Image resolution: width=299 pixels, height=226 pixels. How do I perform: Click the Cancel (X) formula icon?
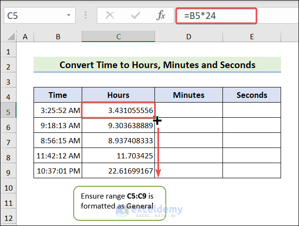(x=110, y=15)
